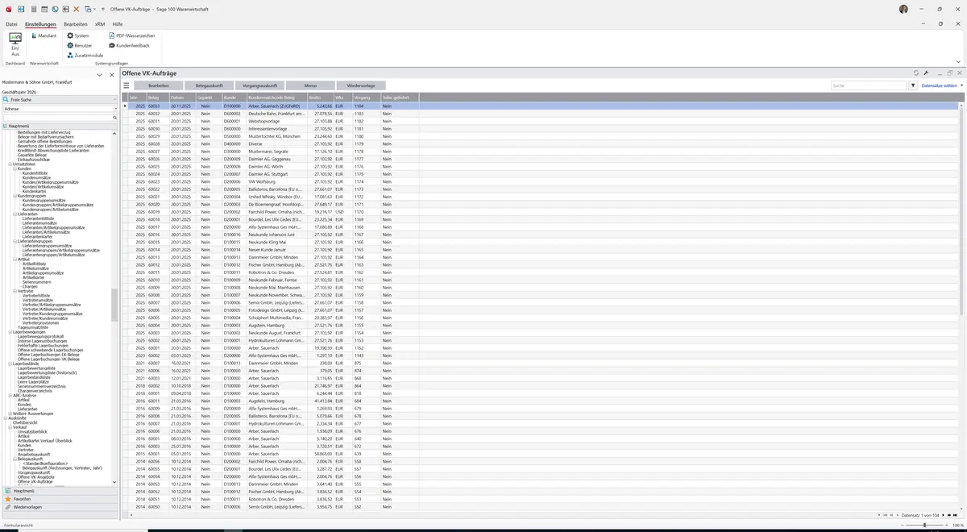Open Zusatzmodule from the ribbon
This screenshot has height=532, width=967.
click(85, 56)
